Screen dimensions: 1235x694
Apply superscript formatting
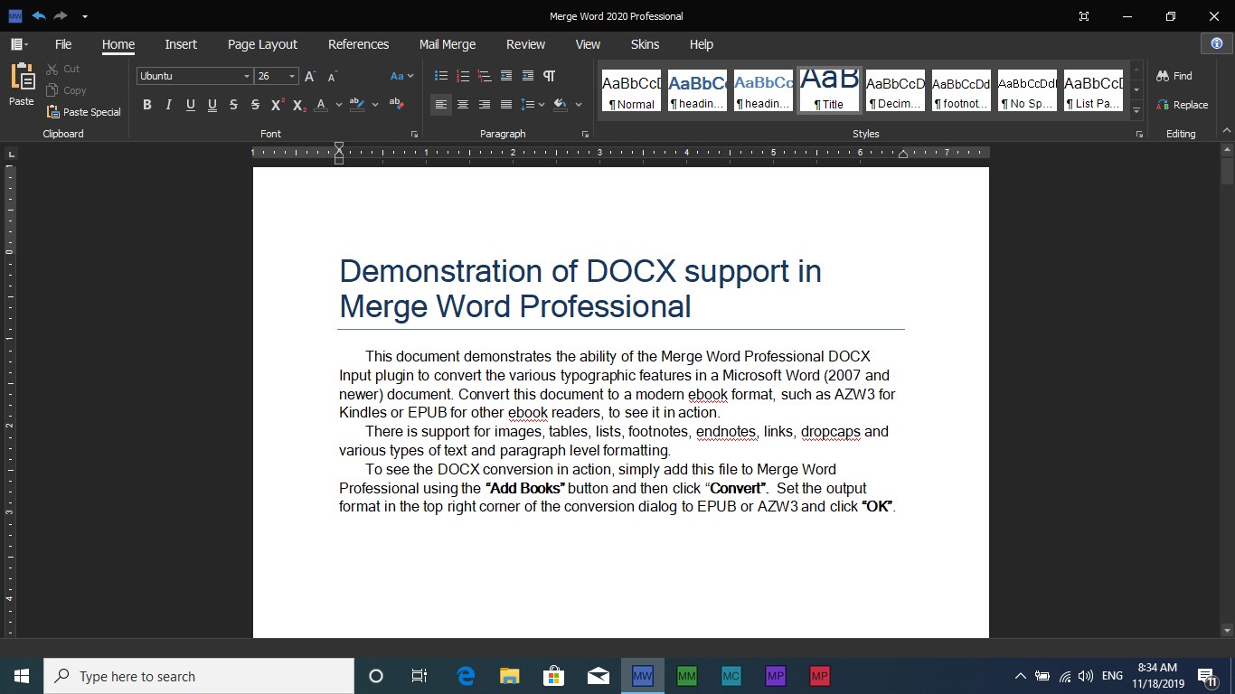(x=278, y=105)
